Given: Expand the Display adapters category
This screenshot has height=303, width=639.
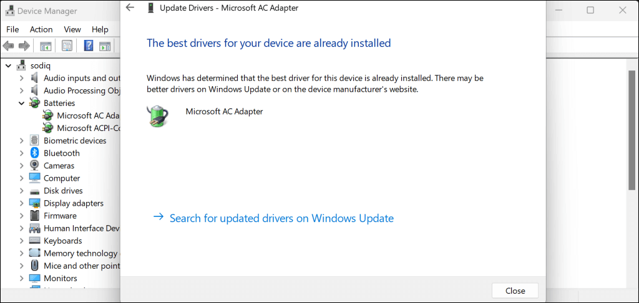Looking at the screenshot, I should pyautogui.click(x=22, y=203).
